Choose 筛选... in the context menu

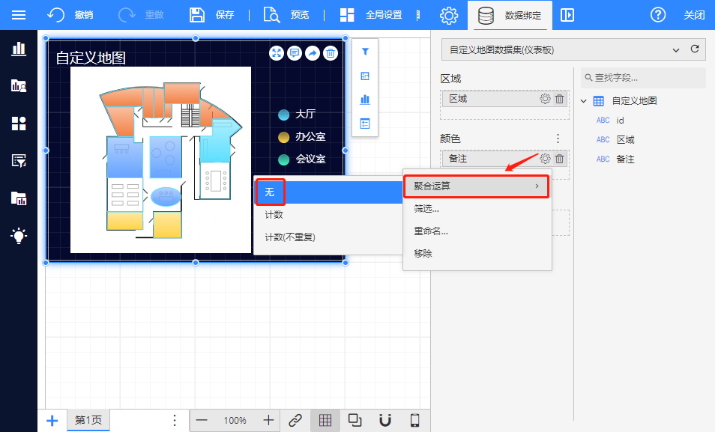pos(426,209)
